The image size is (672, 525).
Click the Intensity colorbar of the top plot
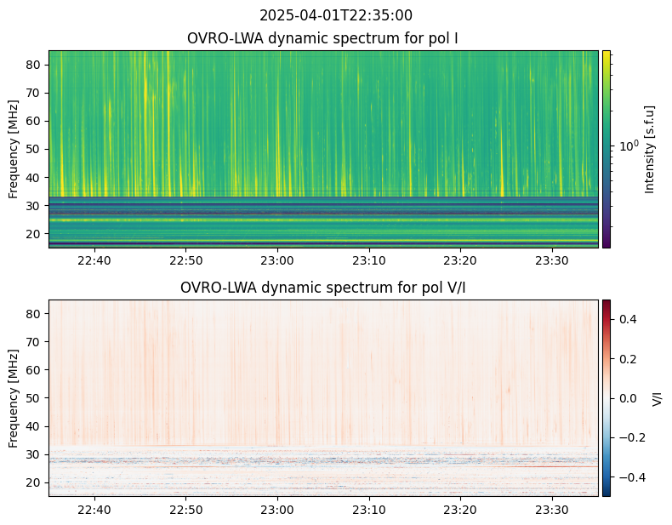point(606,149)
